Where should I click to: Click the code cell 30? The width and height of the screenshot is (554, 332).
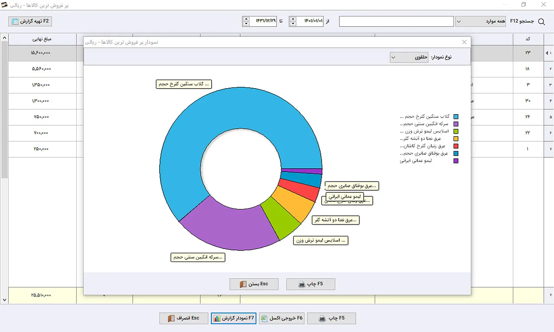(x=528, y=101)
